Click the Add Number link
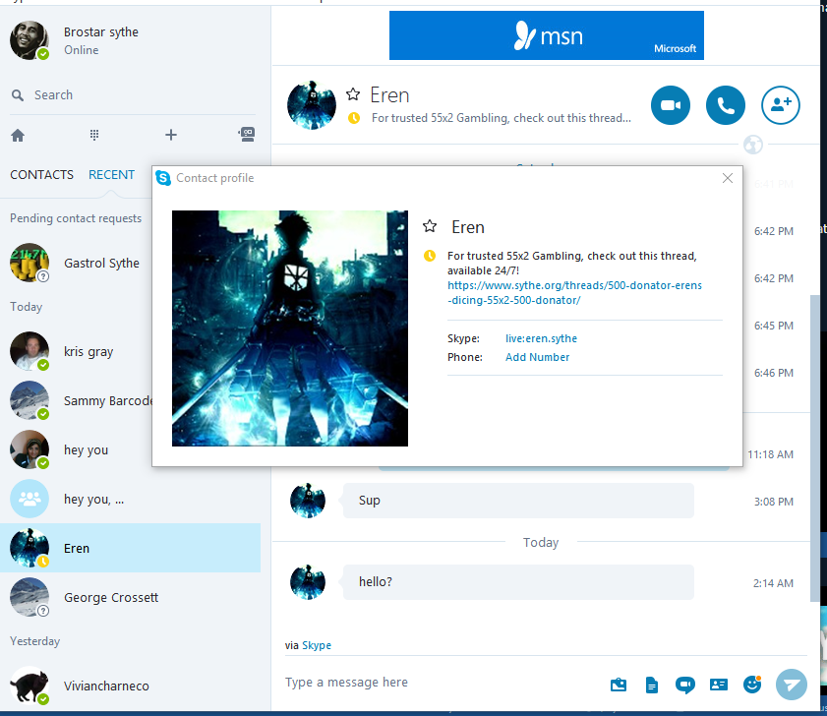The width and height of the screenshot is (827, 716). click(x=538, y=357)
